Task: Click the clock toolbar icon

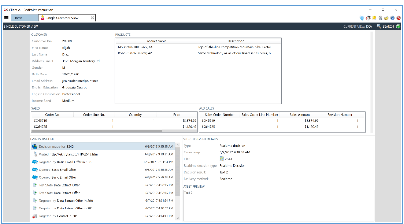Action: 380,18
